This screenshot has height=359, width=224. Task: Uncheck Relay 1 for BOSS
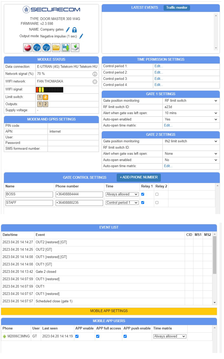(x=143, y=194)
